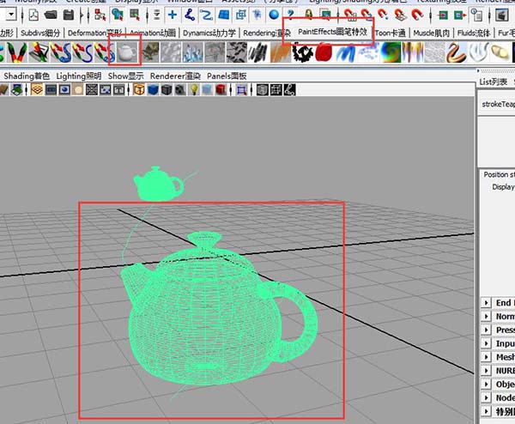This screenshot has width=515, height=424.
Task: Click the inputs to selected object icon
Action: pos(443,15)
